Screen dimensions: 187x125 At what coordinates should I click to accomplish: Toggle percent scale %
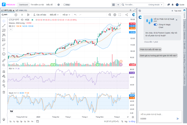tap(122, 122)
